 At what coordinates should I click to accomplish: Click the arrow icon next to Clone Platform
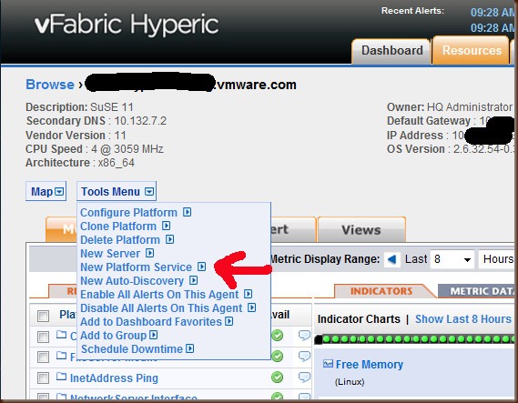click(166, 226)
